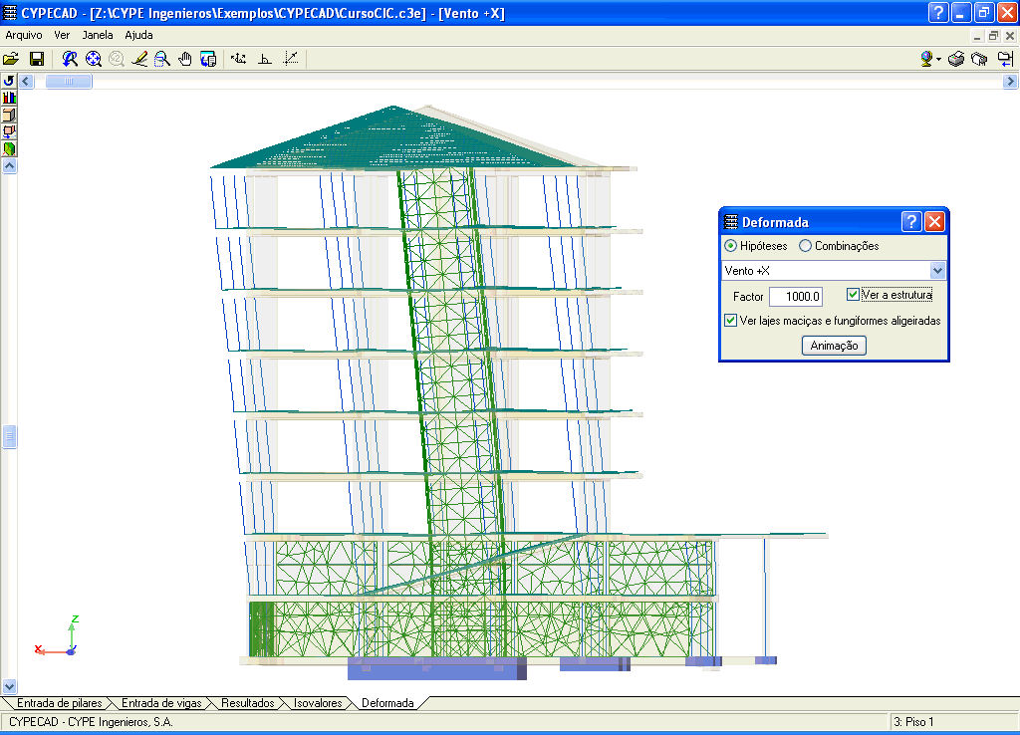The width and height of the screenshot is (1020, 735).
Task: Select the Combinações radio button
Action: (x=805, y=246)
